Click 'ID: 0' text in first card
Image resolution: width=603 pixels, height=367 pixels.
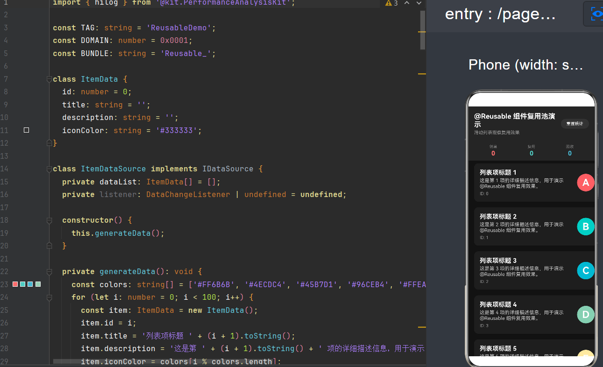(484, 193)
